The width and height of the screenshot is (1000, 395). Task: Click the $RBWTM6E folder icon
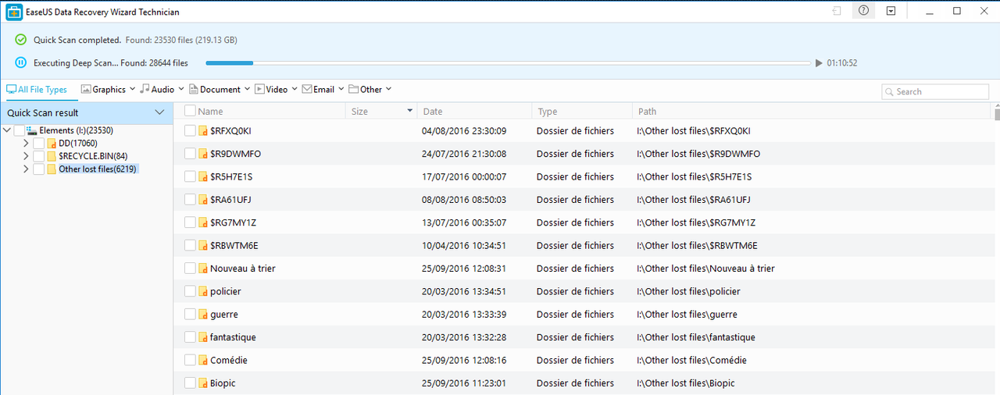(x=203, y=245)
